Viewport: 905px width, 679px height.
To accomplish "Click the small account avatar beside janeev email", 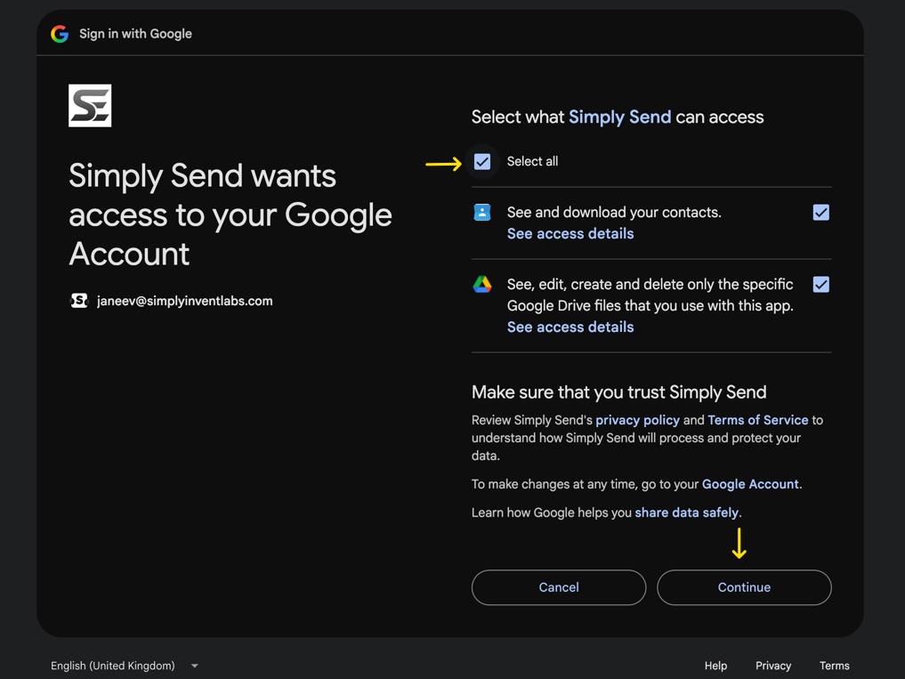I will point(79,301).
